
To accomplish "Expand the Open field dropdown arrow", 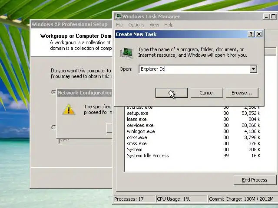I will pos(254,69).
